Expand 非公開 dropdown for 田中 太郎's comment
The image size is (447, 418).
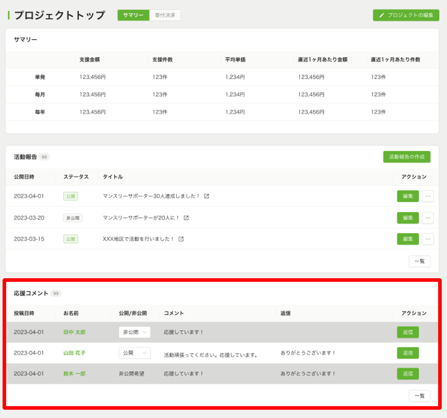pyautogui.click(x=135, y=332)
